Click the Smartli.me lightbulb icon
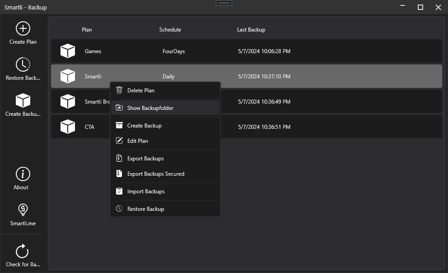 click(23, 210)
